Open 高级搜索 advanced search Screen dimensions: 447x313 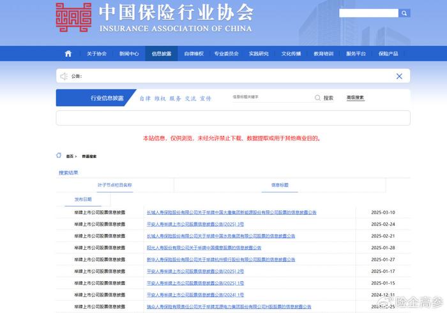[355, 98]
